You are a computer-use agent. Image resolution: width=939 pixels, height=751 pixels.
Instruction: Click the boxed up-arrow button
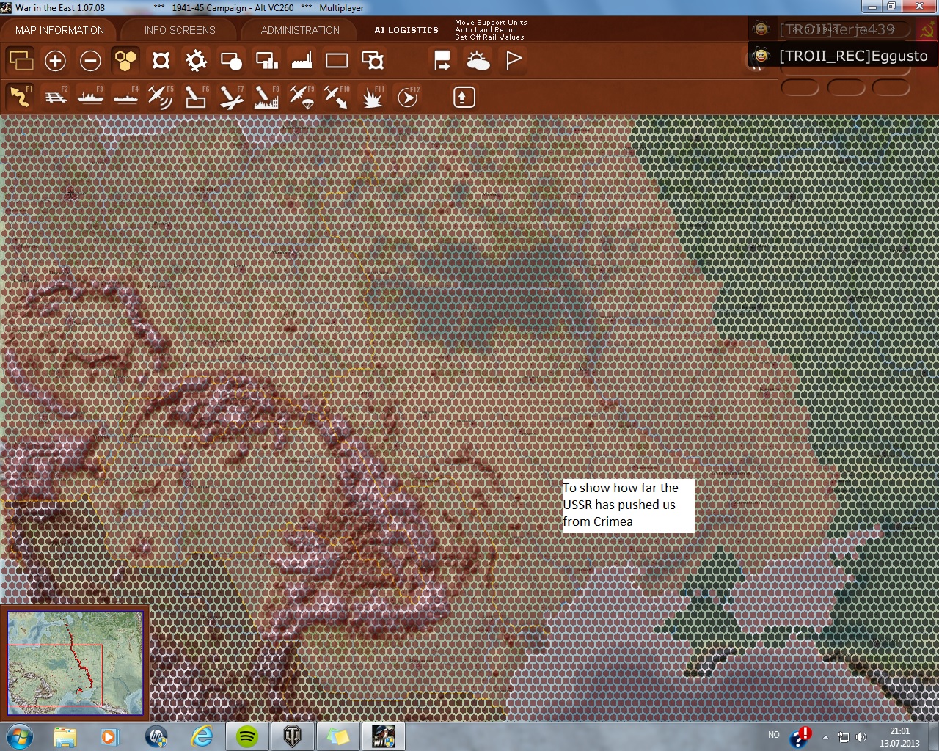click(464, 97)
